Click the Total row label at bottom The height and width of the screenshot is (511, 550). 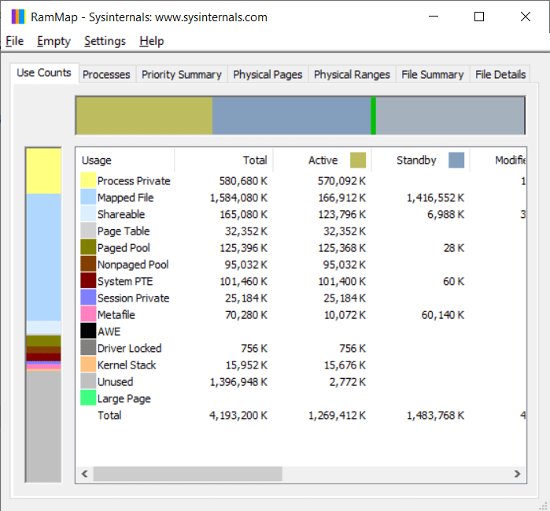109,415
